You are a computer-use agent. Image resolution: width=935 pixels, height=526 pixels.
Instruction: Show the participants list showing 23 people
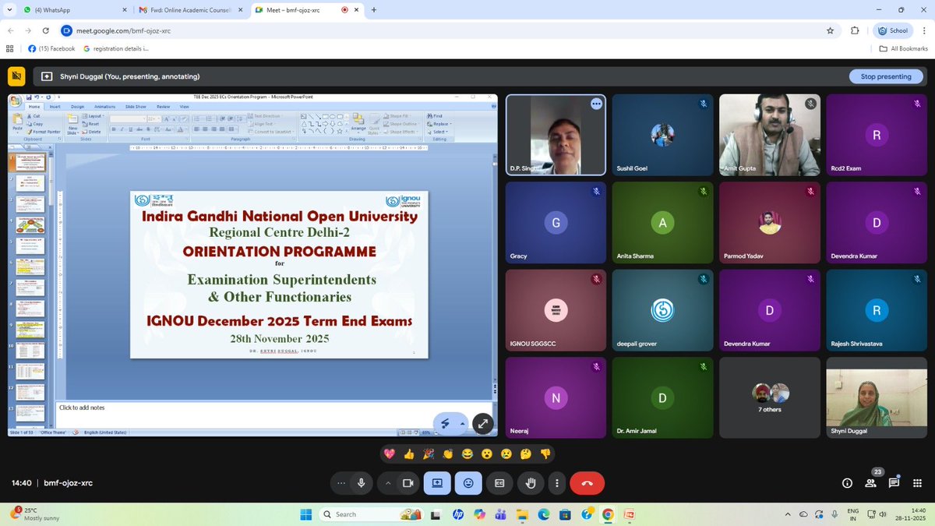[870, 483]
